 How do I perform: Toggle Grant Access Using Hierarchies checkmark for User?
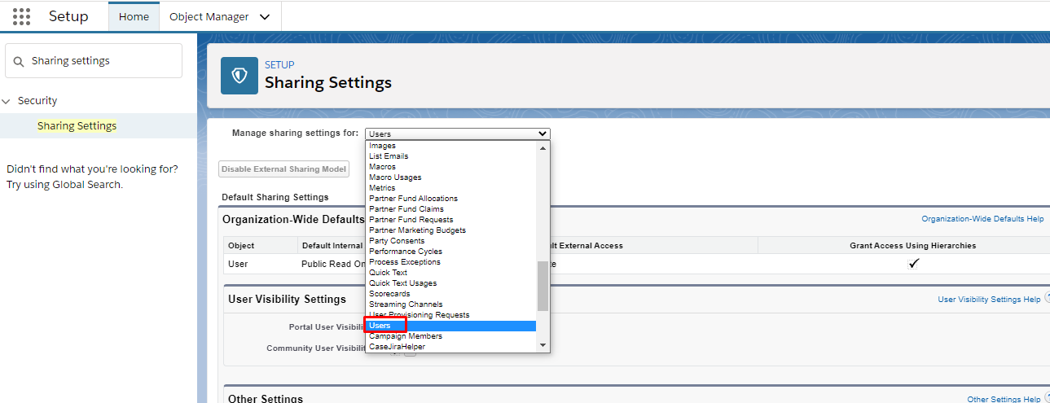point(913,264)
